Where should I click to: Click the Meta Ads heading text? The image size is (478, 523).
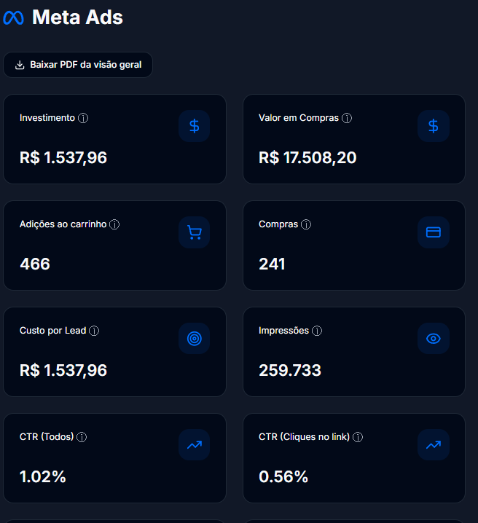[77, 17]
